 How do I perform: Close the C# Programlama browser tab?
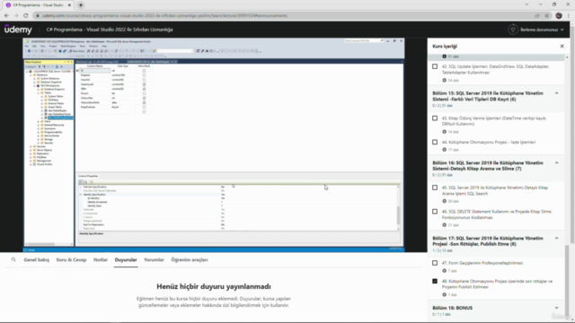click(x=69, y=5)
